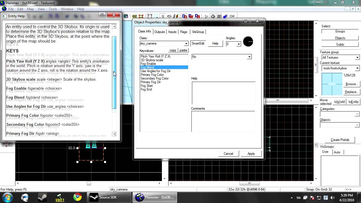Click the Paste Special clipboard toolbar icon
Viewport: 361px width, 203px height.
click(126, 16)
